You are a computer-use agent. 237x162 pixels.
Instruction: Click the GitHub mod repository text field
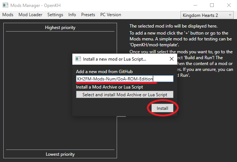coord(124,79)
